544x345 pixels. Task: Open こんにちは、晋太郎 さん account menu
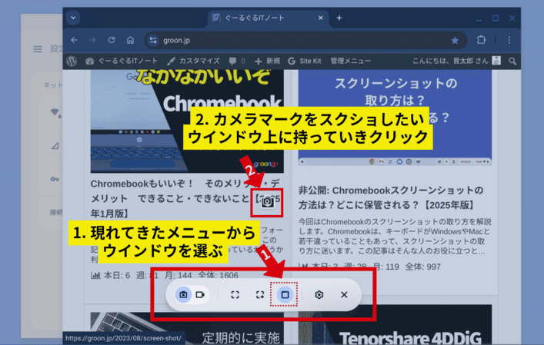point(456,61)
